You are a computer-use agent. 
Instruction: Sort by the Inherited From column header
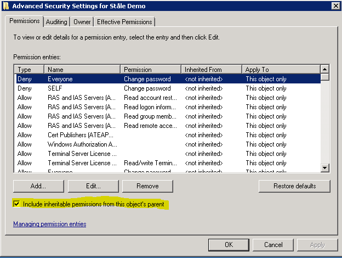click(211, 70)
